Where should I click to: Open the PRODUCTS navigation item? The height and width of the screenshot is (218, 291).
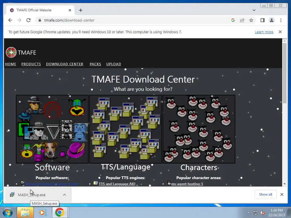(x=31, y=64)
